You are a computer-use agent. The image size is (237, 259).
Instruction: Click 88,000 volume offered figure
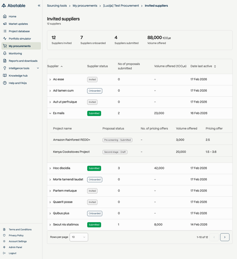(x=155, y=37)
